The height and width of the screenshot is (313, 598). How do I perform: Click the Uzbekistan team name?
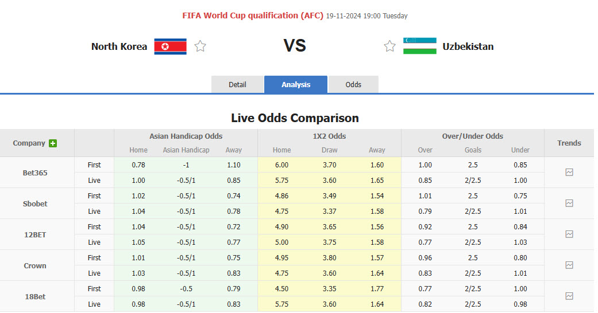(x=468, y=46)
